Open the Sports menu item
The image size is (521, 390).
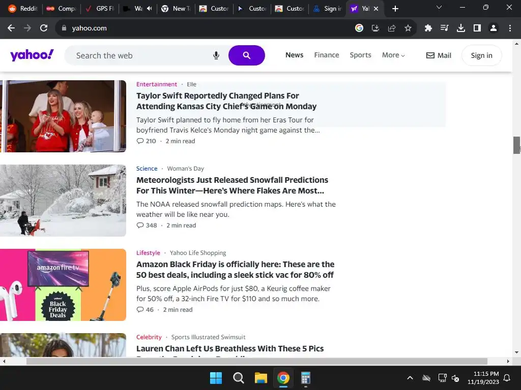tap(361, 55)
